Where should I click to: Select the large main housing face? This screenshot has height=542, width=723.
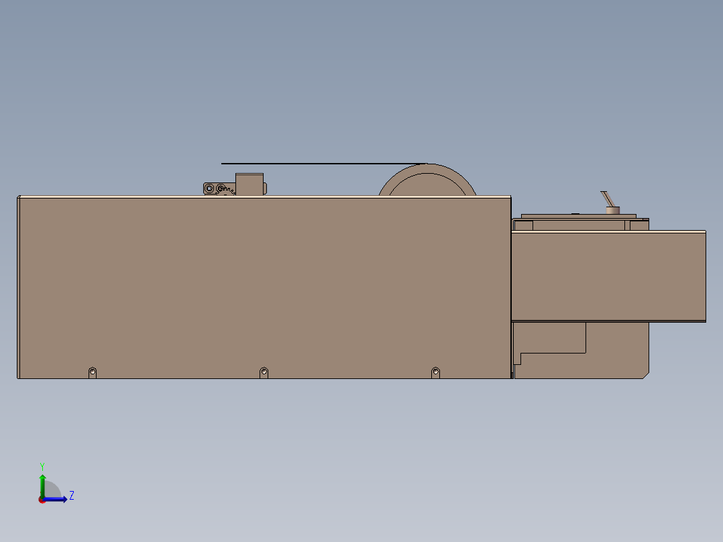[x=265, y=288]
